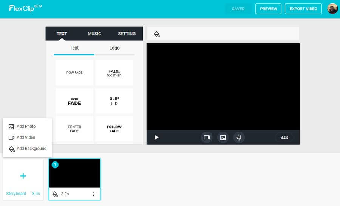The height and width of the screenshot is (206, 340).
Task: Click the video camera icon under preview
Action: pyautogui.click(x=207, y=138)
